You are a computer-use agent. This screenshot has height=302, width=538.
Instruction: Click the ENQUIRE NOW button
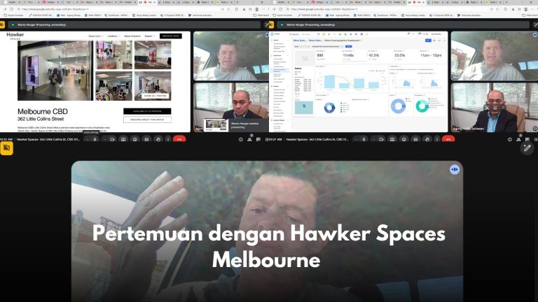click(x=170, y=36)
